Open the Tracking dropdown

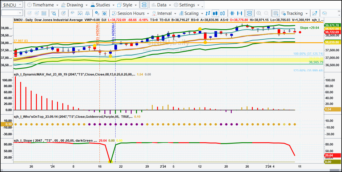coord(294,13)
